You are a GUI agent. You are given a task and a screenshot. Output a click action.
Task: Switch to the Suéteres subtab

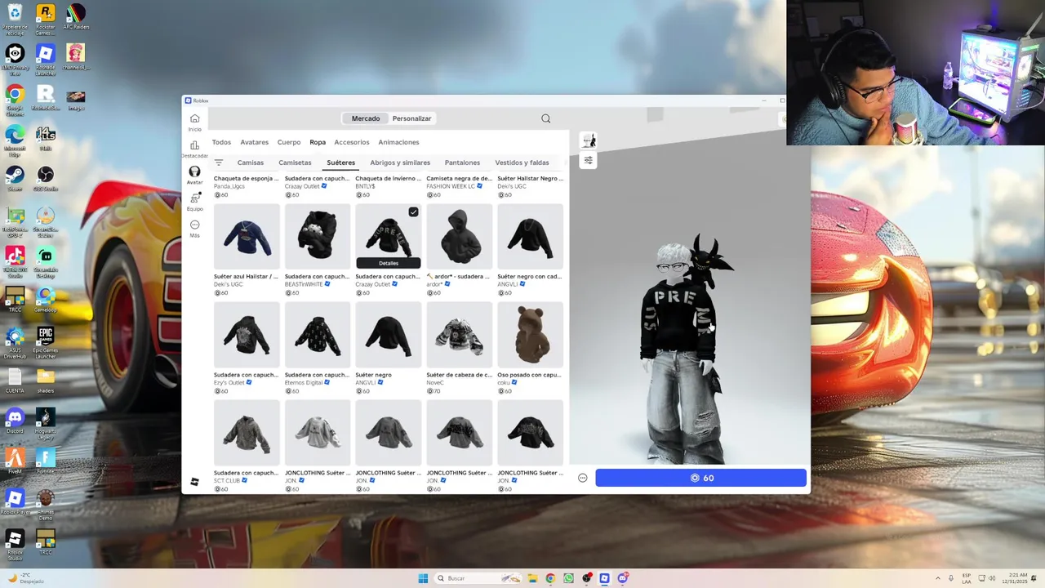click(x=341, y=163)
